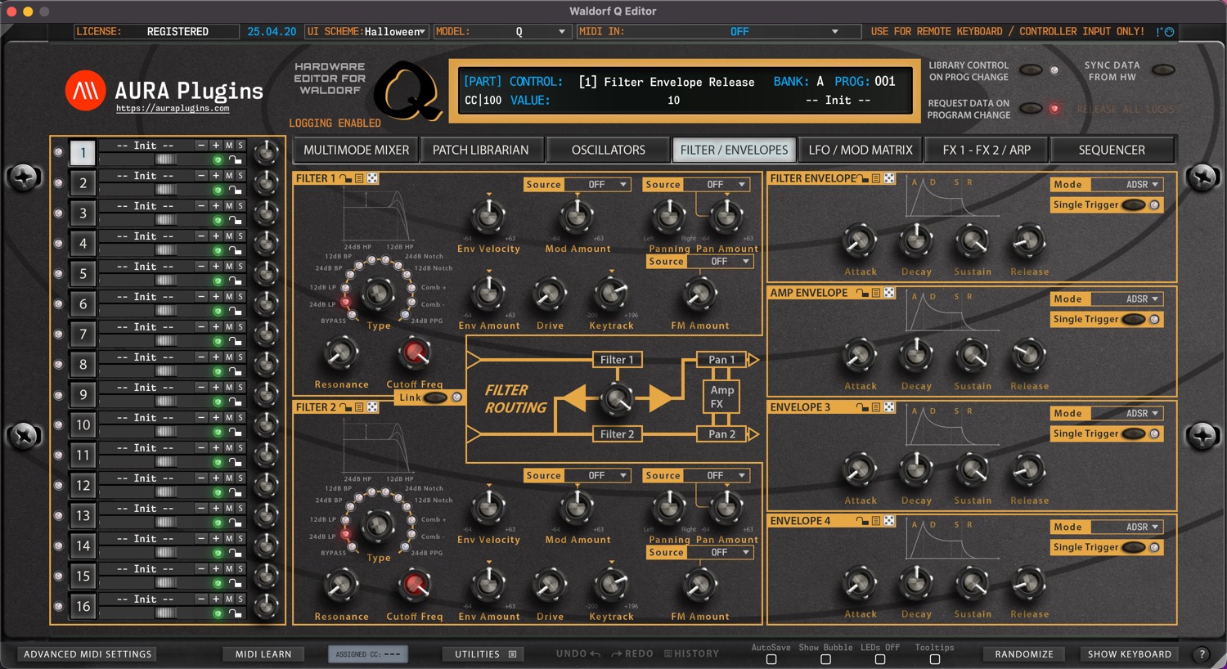Viewport: 1227px width, 669px height.
Task: Click the Randomize button
Action: coord(1024,654)
